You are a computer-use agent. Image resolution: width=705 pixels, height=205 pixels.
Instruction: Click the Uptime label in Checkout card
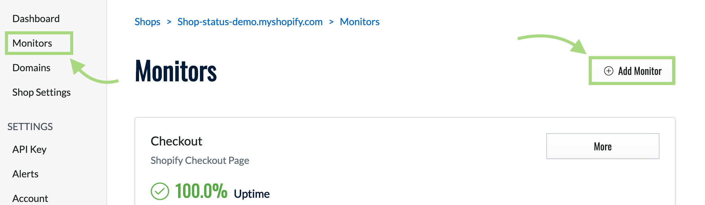(252, 194)
